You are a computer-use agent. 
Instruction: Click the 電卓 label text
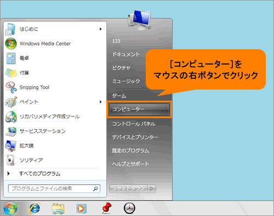pos(24,58)
